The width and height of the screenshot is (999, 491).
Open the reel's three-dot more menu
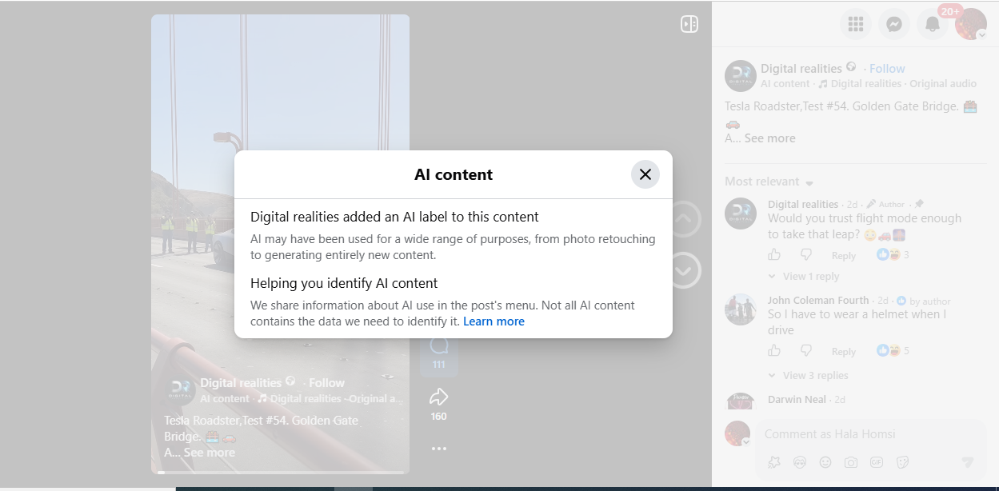[438, 449]
